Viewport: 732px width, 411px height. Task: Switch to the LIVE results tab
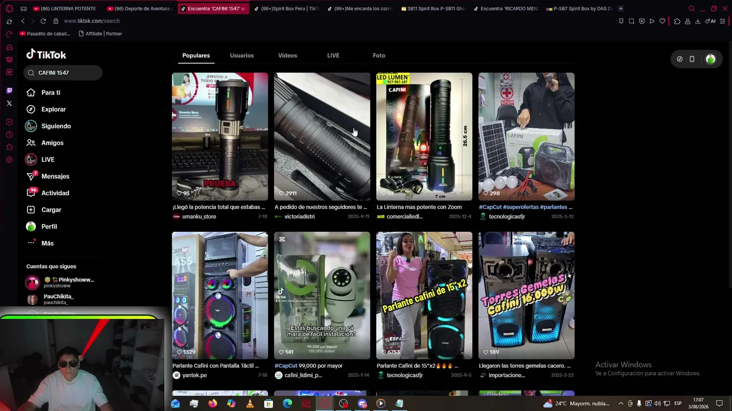point(333,55)
